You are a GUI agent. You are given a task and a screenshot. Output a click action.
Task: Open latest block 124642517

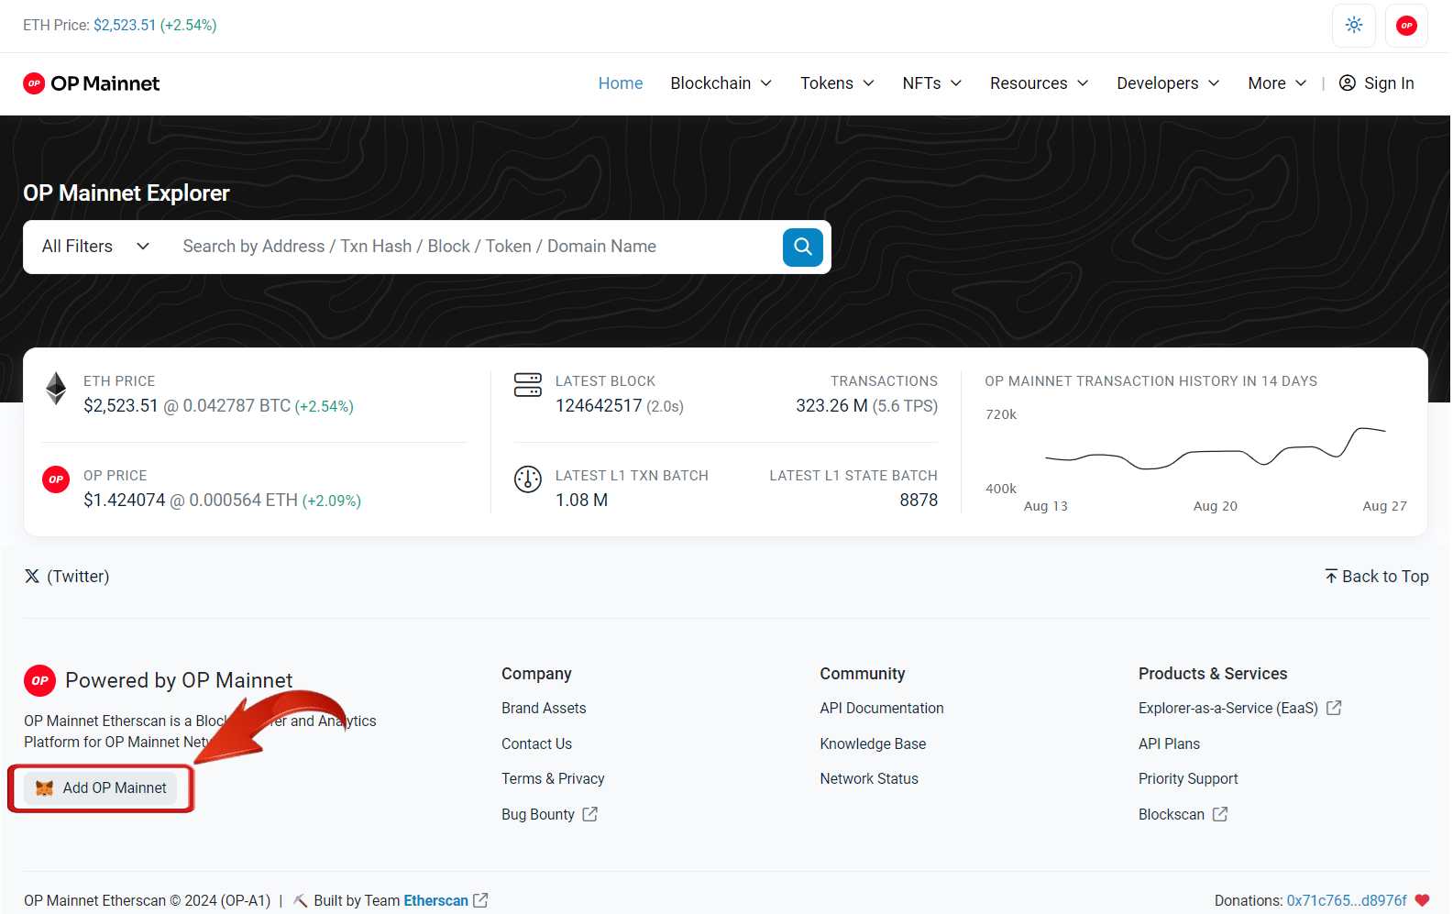(599, 406)
